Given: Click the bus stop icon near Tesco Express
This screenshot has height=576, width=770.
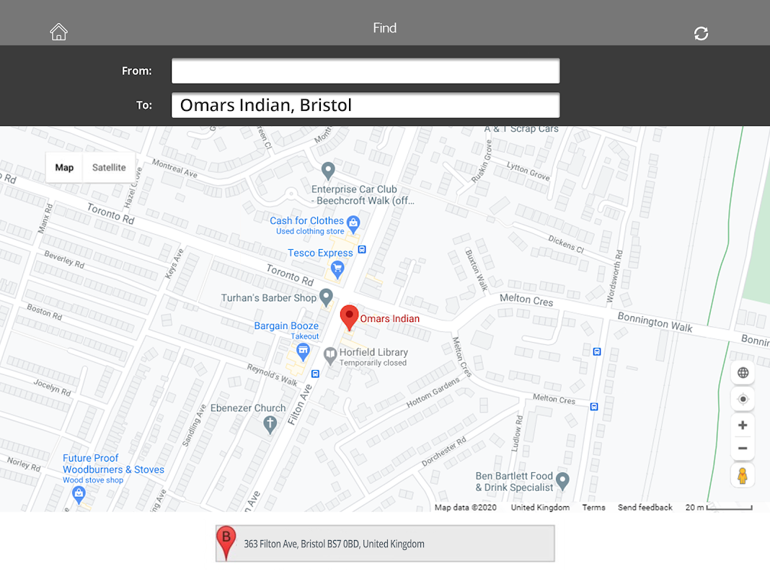Looking at the screenshot, I should pos(362,250).
